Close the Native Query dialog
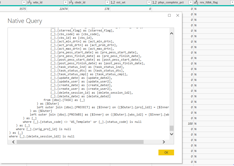The width and height of the screenshot is (234, 166). point(178,15)
